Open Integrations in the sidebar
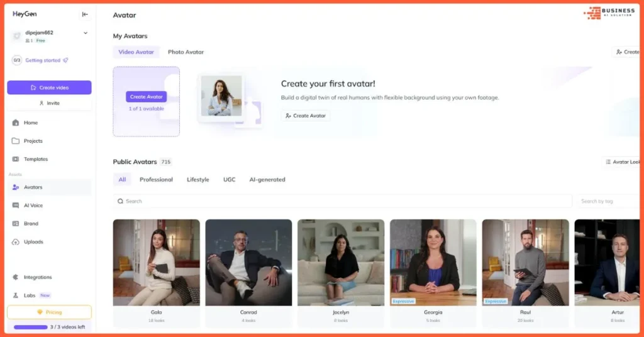 coord(49,277)
